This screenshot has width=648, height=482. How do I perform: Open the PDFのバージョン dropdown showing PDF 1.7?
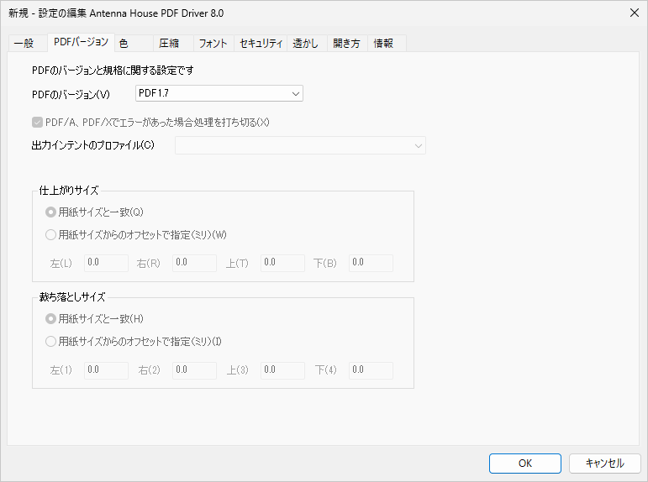pyautogui.click(x=219, y=93)
